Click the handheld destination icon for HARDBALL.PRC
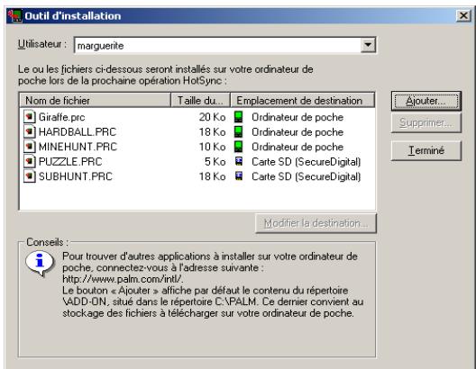 239,131
